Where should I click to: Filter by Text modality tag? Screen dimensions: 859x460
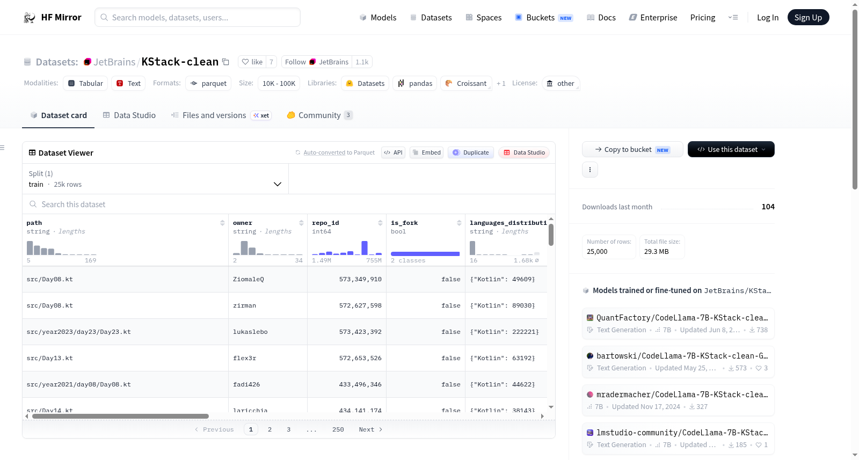pos(128,83)
